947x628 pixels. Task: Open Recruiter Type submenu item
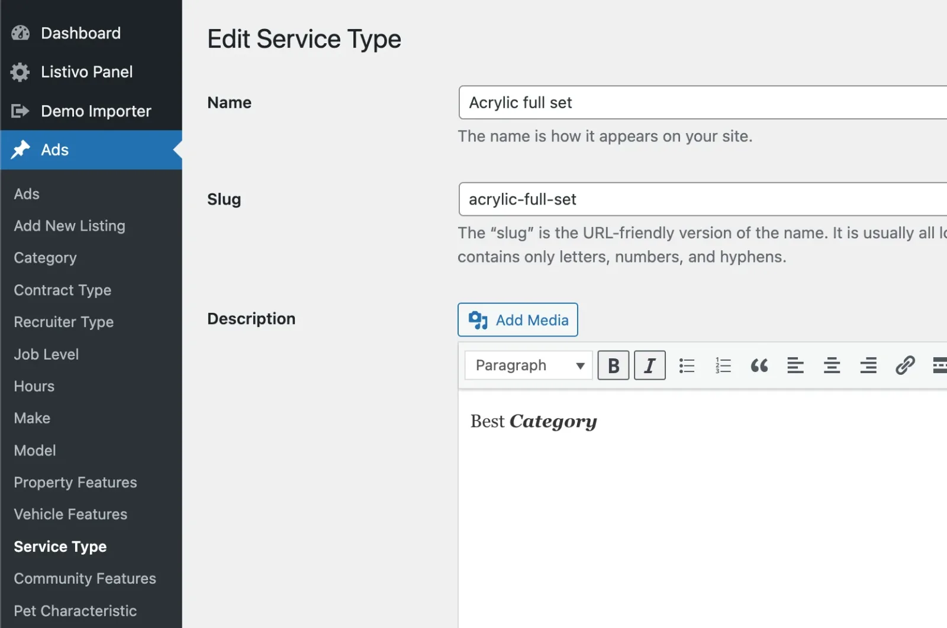[x=63, y=322]
